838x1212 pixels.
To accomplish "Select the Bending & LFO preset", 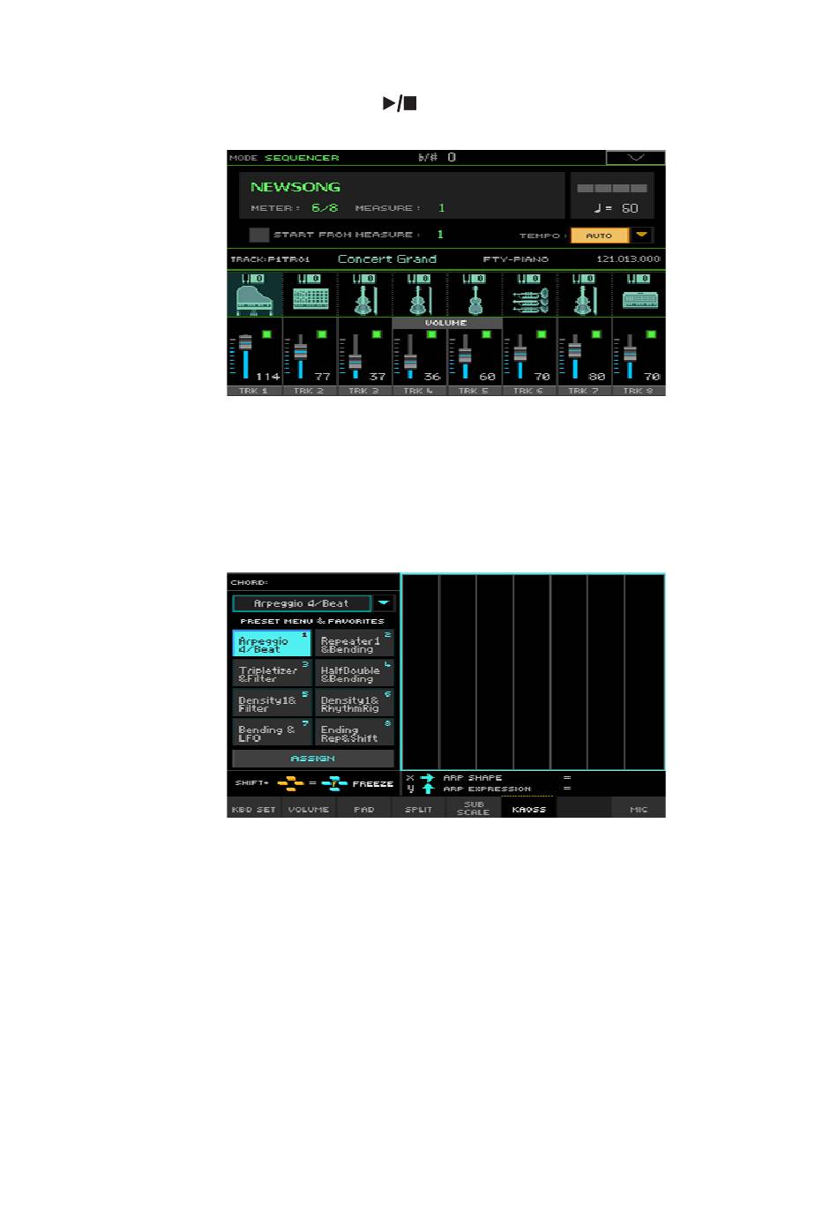I will click(x=272, y=733).
